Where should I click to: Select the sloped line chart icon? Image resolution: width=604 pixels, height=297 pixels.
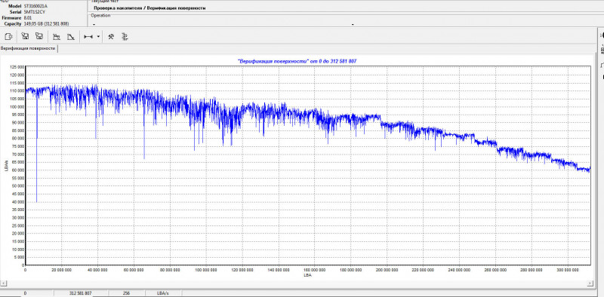pyautogui.click(x=70, y=37)
